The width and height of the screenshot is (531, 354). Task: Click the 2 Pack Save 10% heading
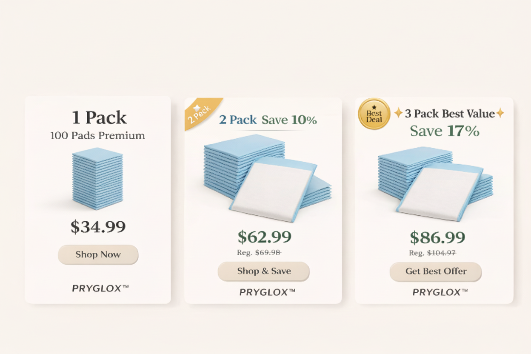tap(268, 120)
